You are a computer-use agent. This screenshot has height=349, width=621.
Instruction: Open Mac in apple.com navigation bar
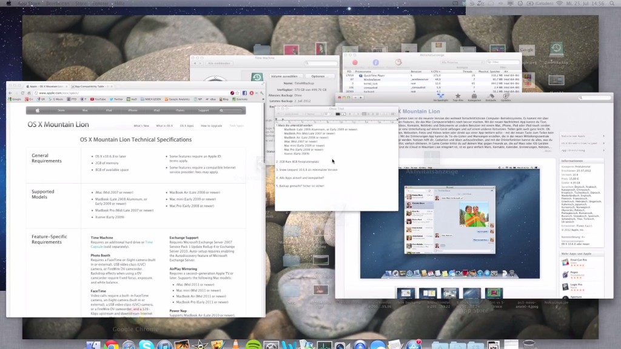[85, 110]
